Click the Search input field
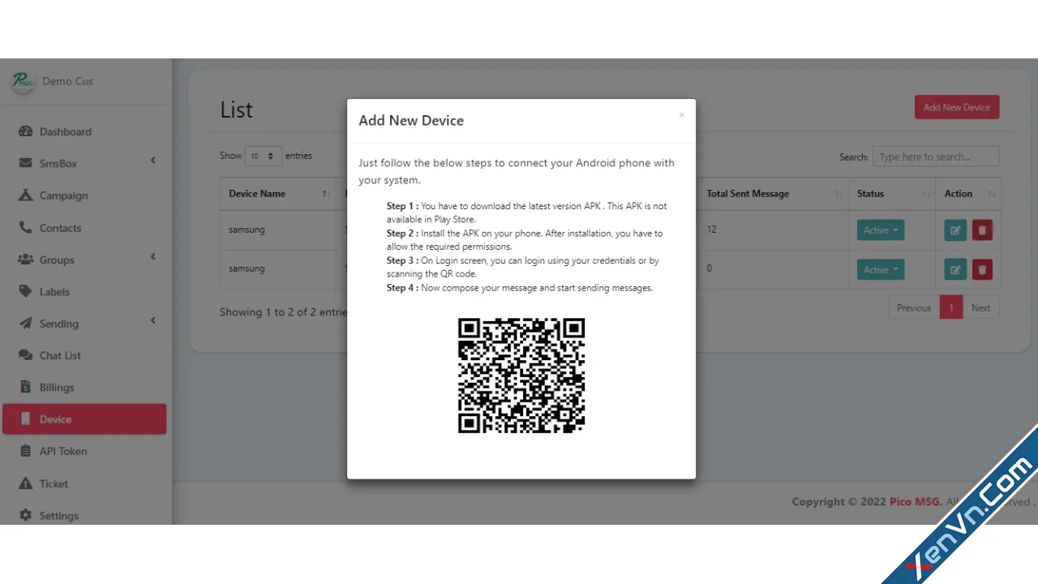This screenshot has width=1038, height=584. click(x=935, y=156)
